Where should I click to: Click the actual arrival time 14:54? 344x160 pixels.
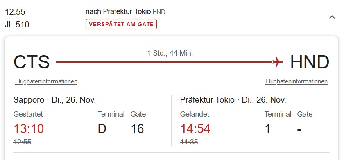(x=195, y=128)
